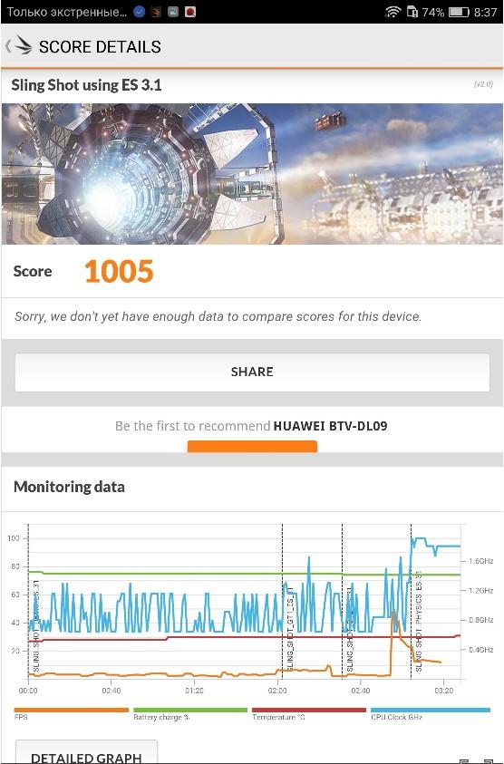
Task: Tap the SIM card status icon
Action: click(412, 12)
